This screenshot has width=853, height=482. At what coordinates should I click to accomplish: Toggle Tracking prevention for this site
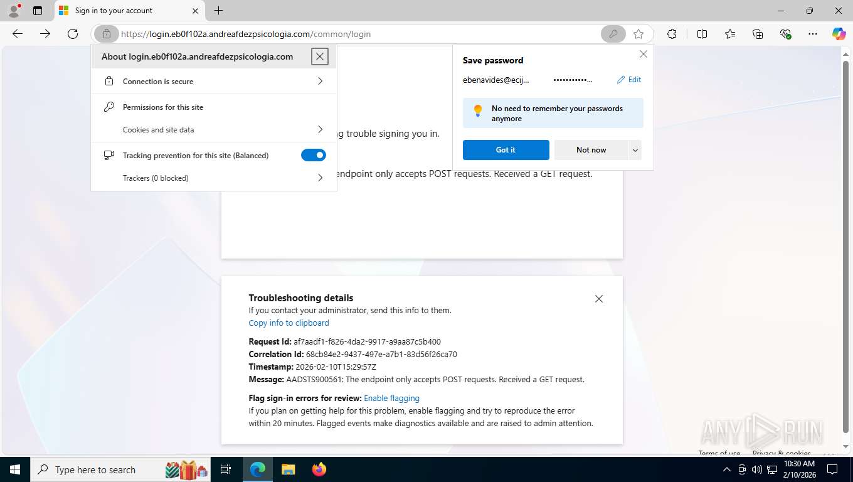314,155
